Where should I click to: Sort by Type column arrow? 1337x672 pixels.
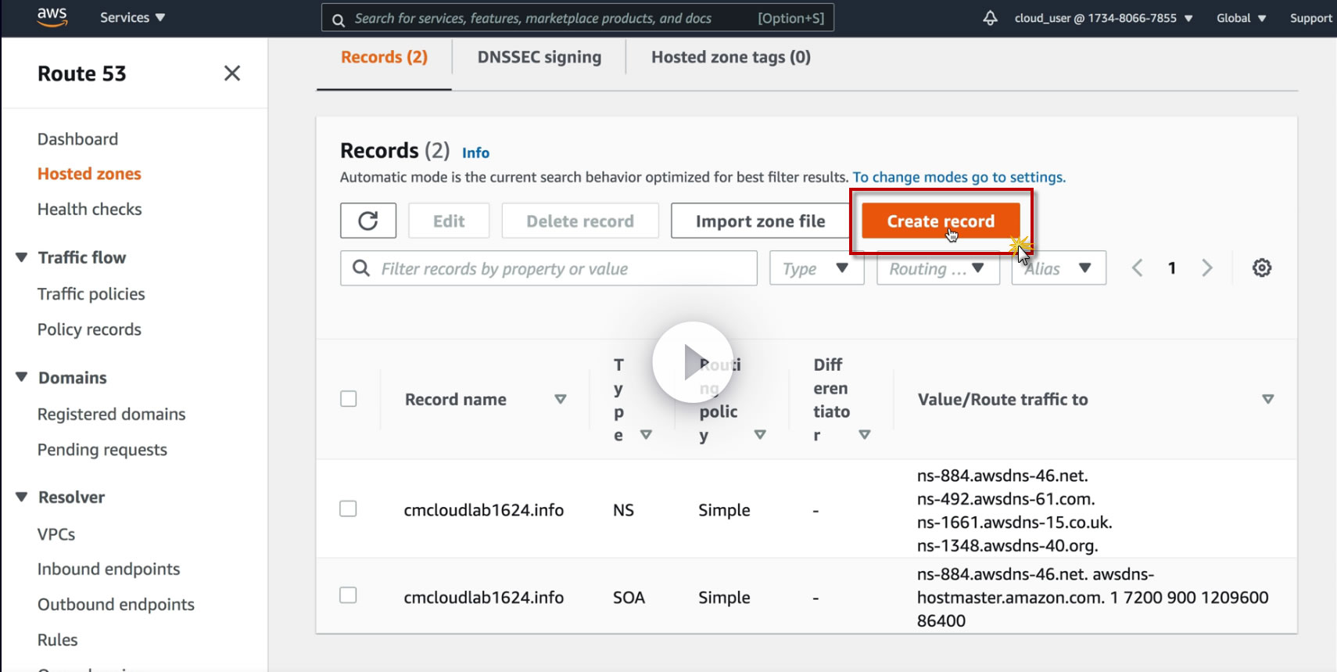646,434
